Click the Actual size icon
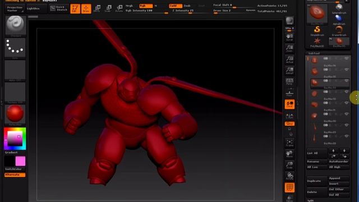This screenshot has width=359, height=202. [x=289, y=59]
